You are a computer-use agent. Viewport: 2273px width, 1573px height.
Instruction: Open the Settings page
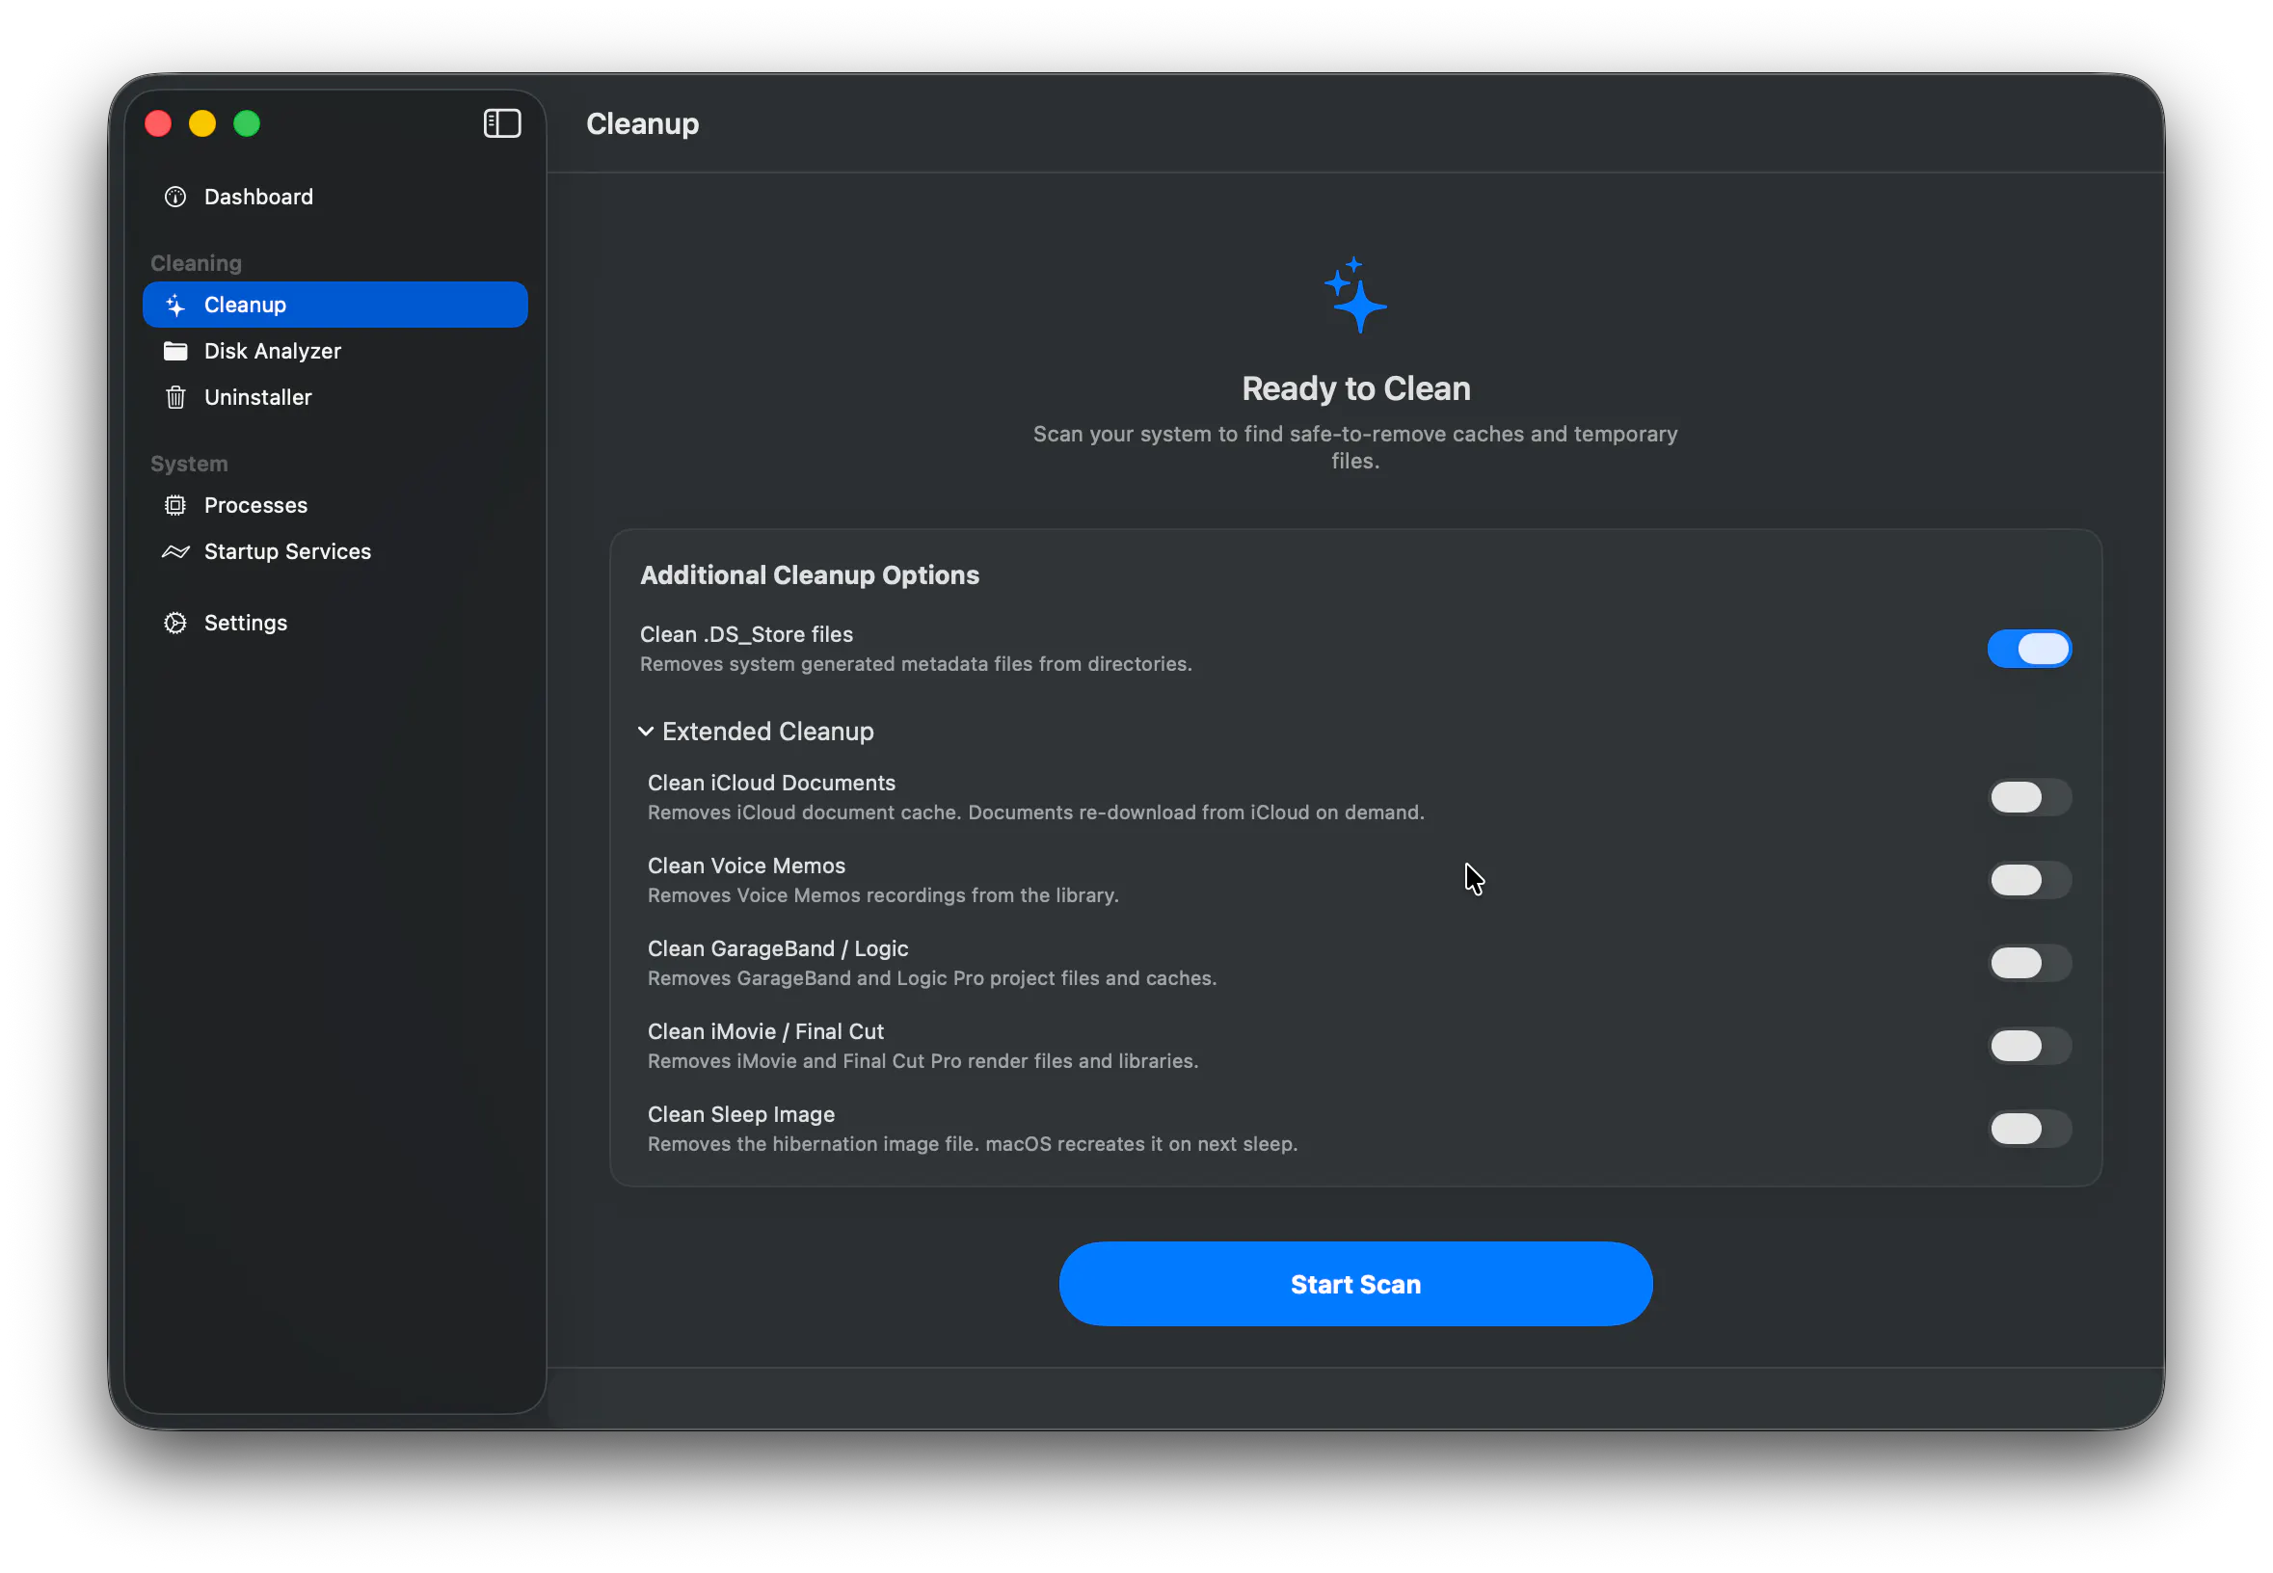tap(335, 623)
